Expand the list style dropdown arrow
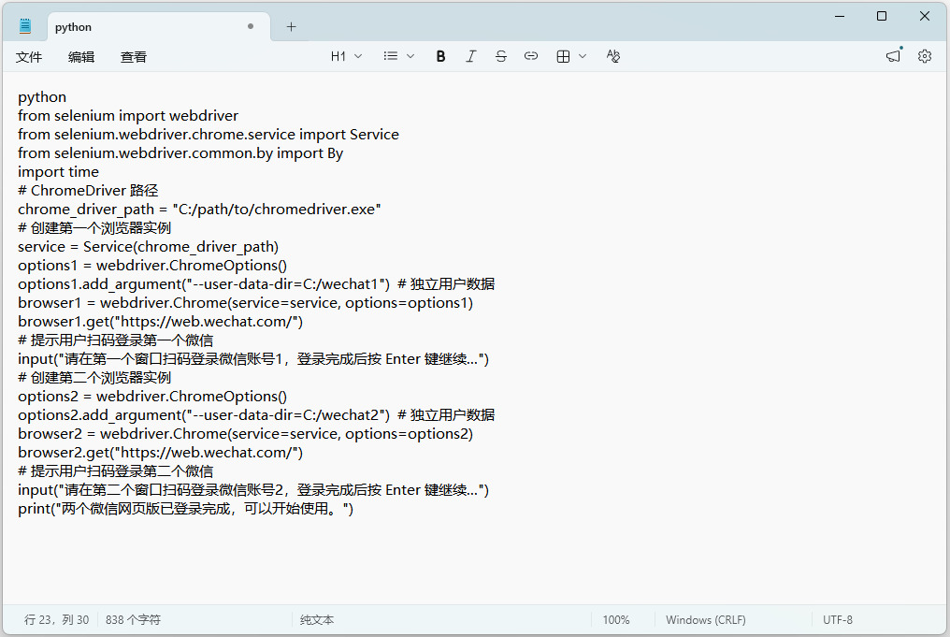The image size is (950, 637). click(x=410, y=56)
